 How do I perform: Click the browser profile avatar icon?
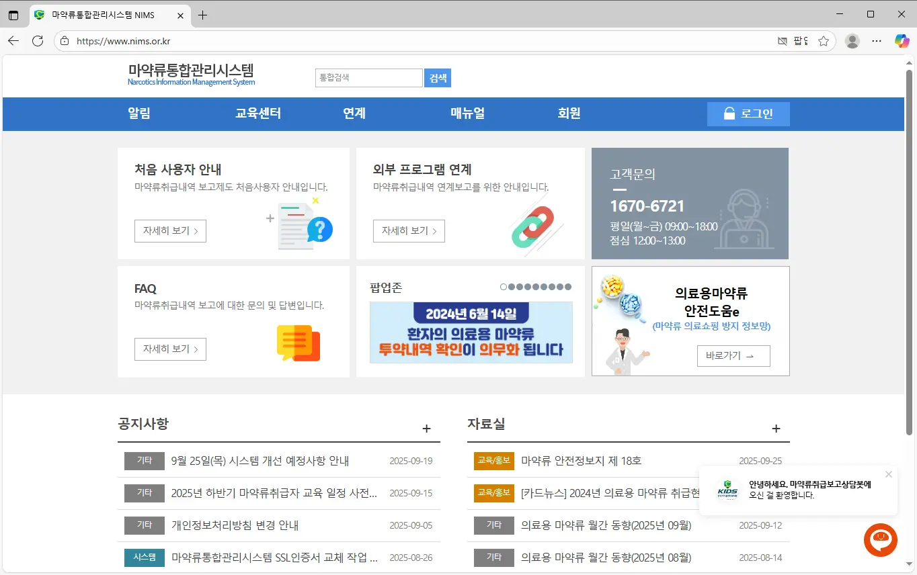tap(852, 41)
